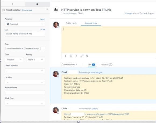156x123 pixels.
Task: Expand the Work Type dropdown
Action: [x=25, y=103]
